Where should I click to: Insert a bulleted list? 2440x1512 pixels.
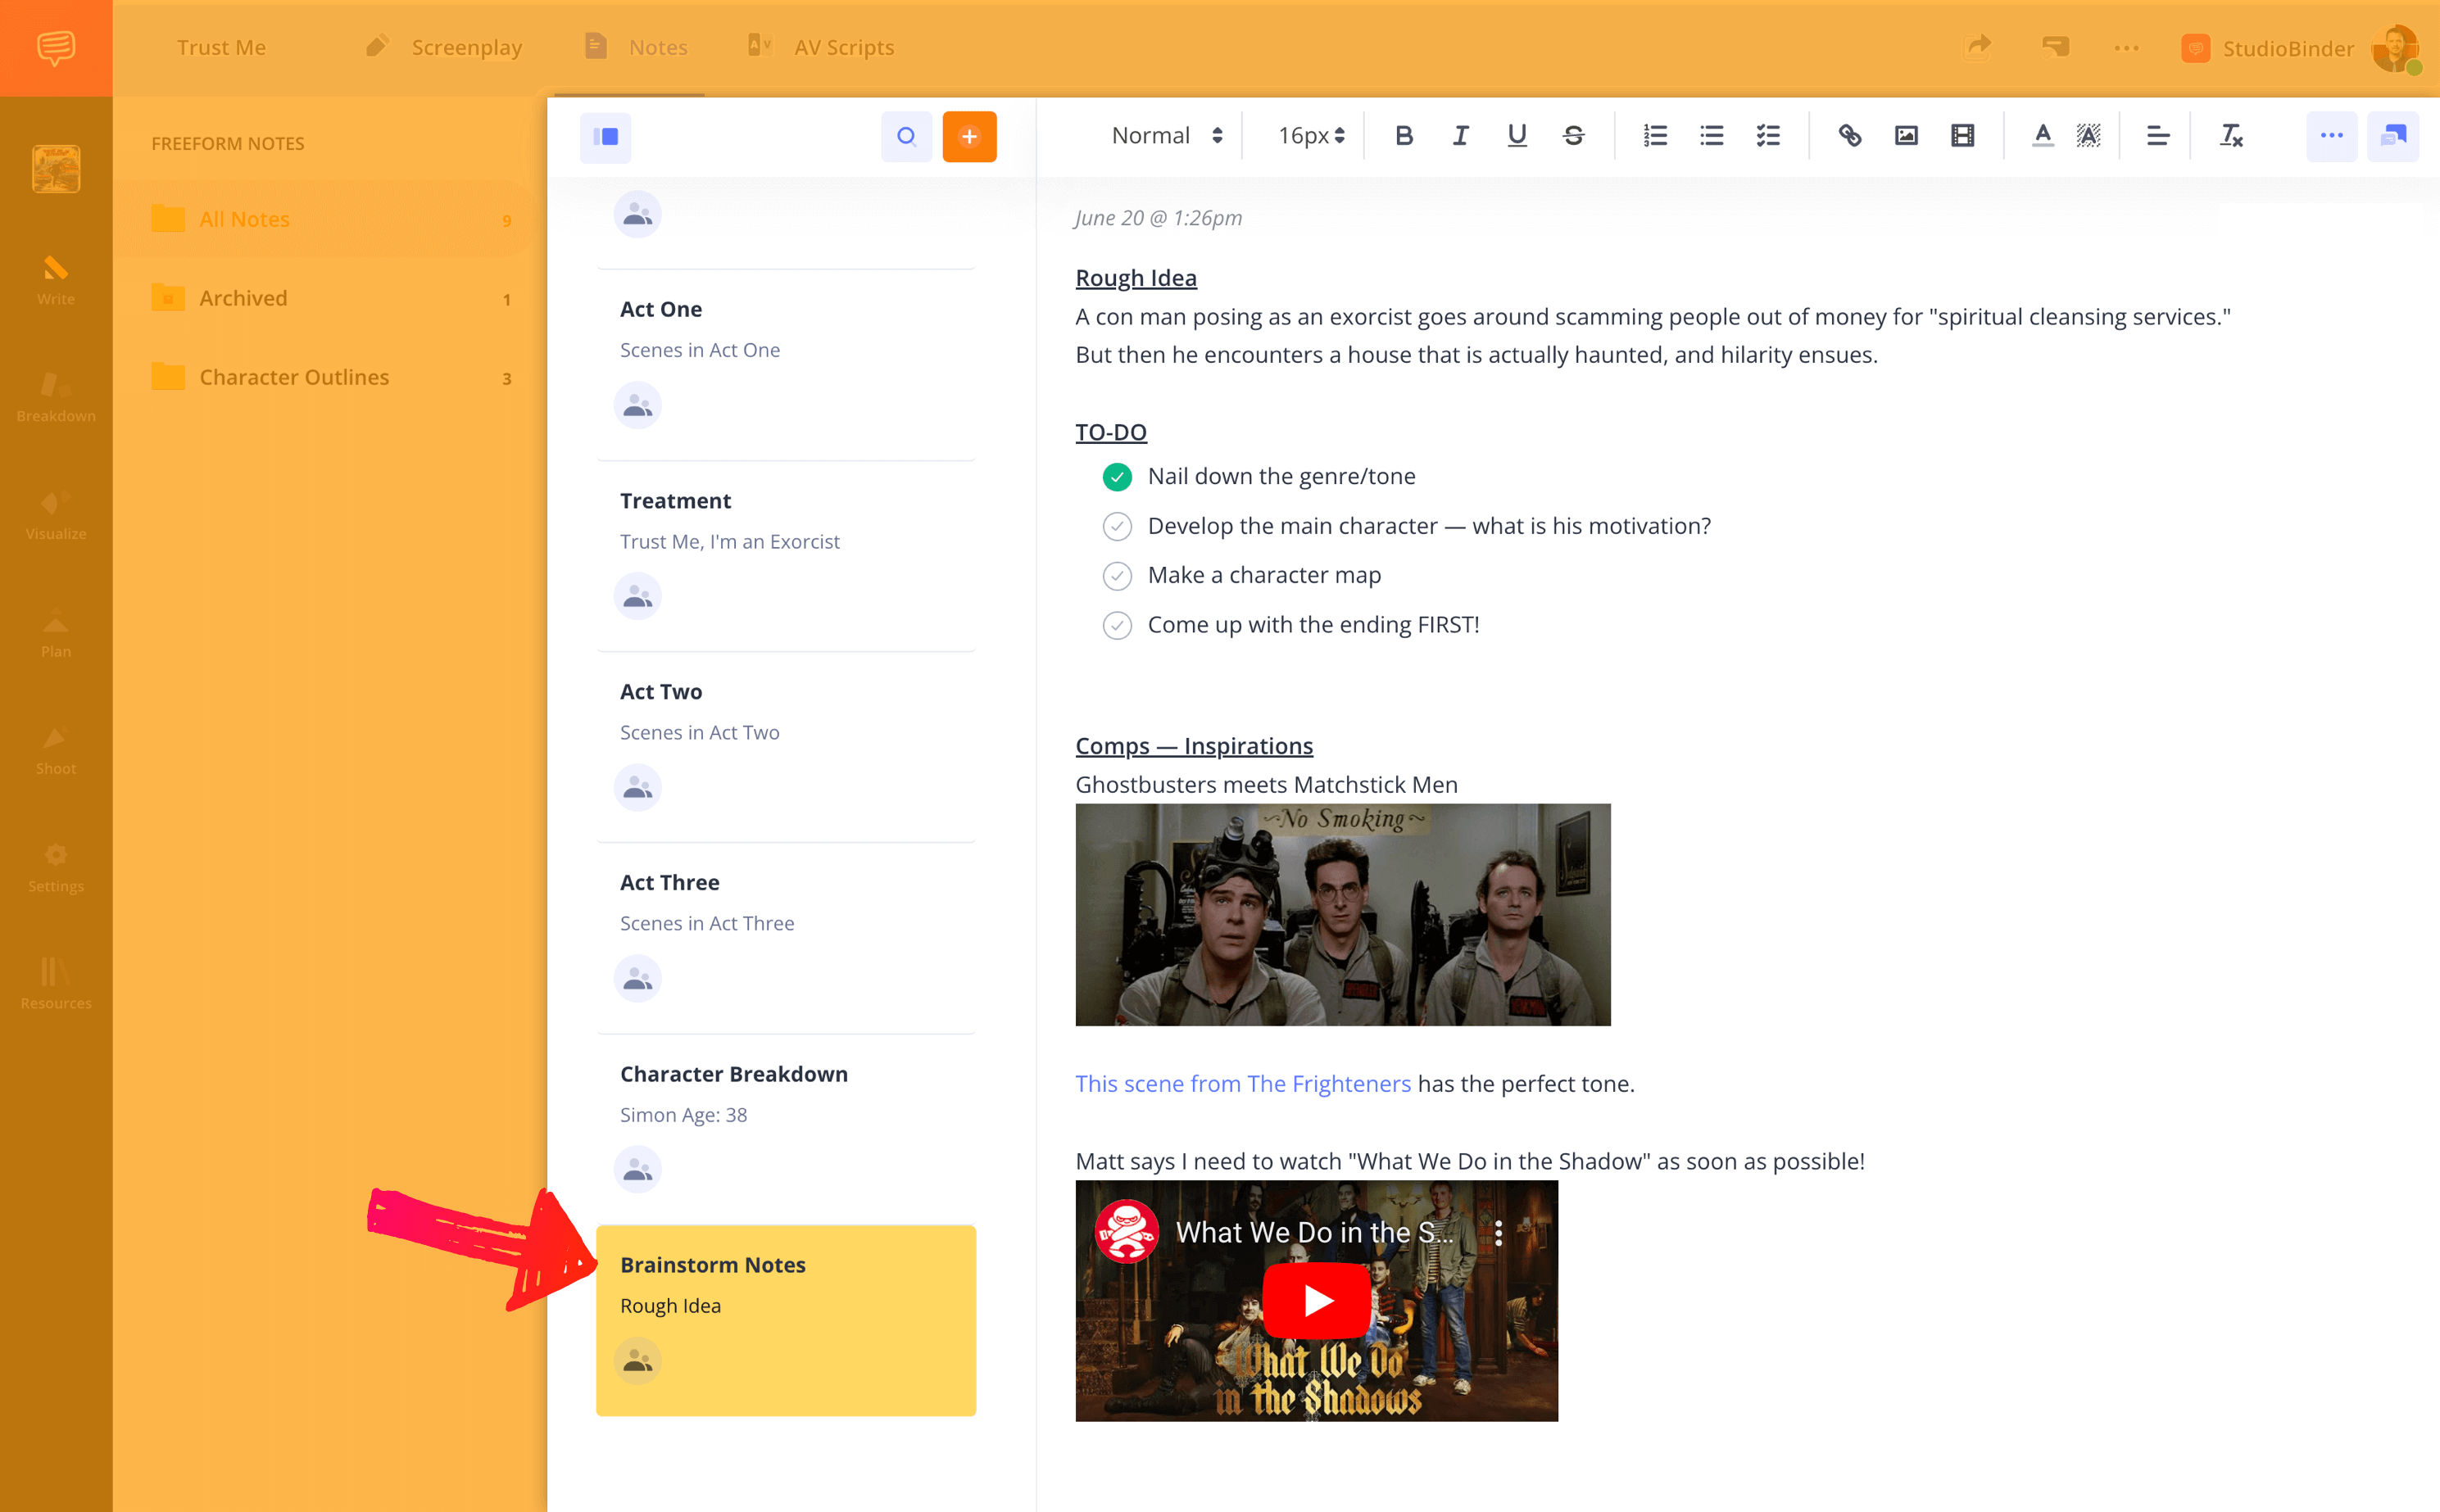pos(1712,136)
